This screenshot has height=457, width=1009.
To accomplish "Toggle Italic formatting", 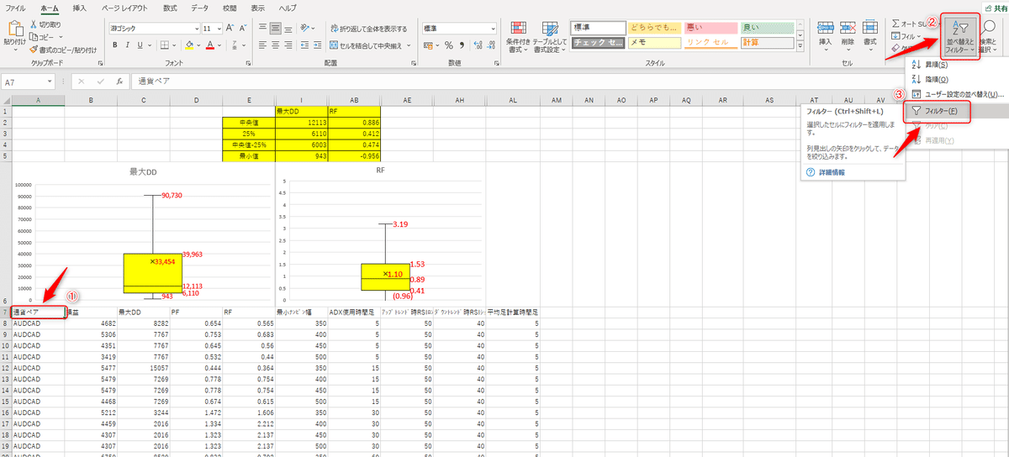I will click(128, 45).
